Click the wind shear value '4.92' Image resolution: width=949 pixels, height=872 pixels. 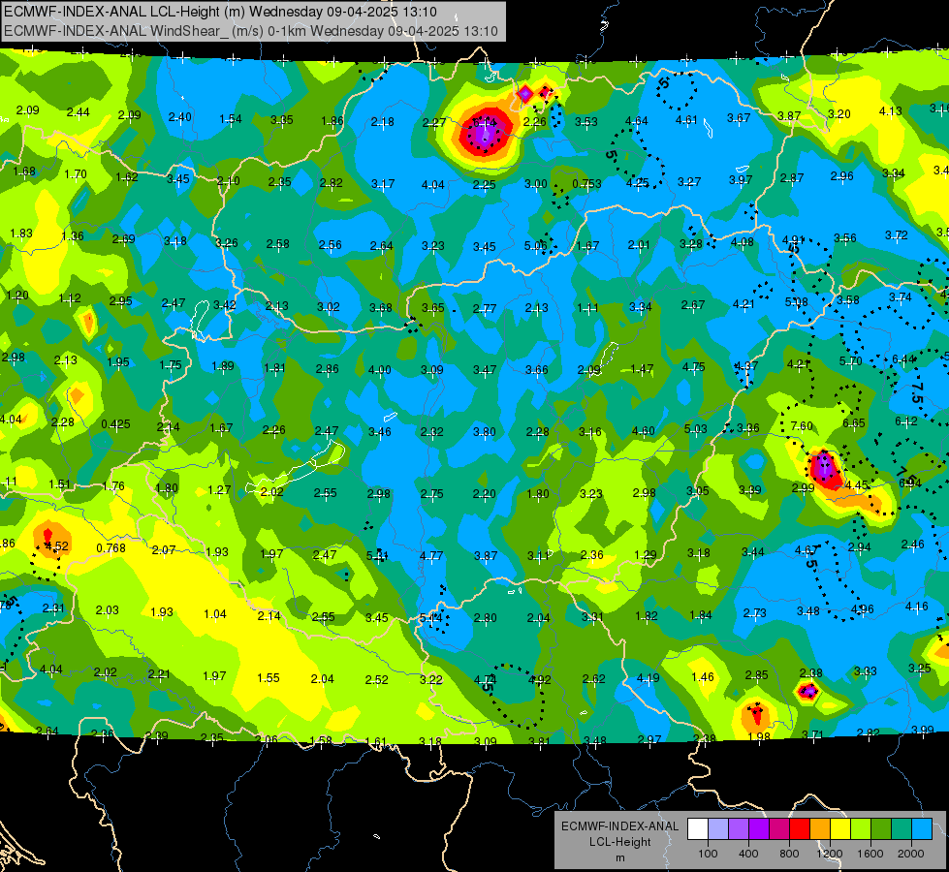click(x=539, y=679)
